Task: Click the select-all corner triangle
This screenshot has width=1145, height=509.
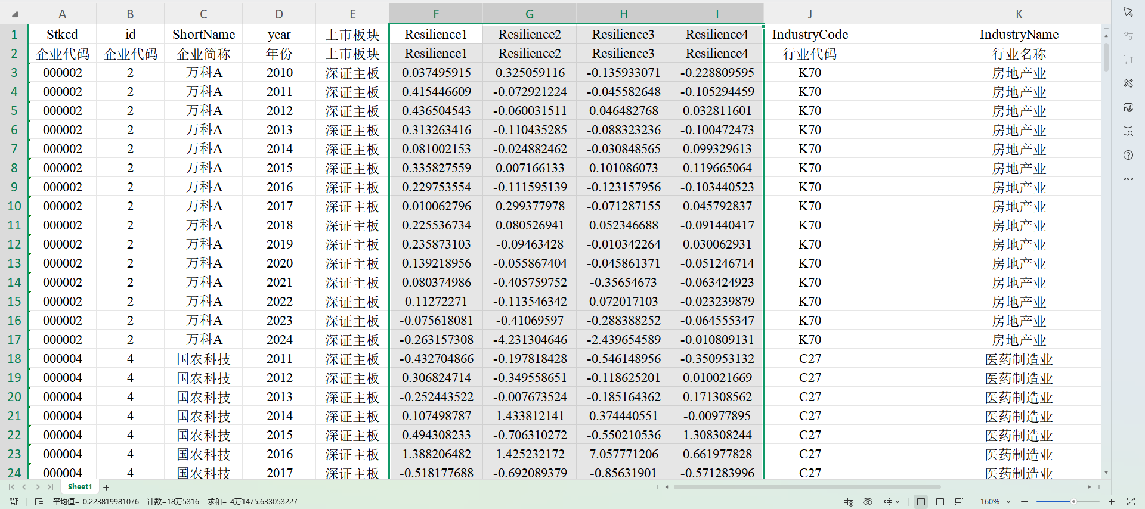Action: [x=14, y=14]
